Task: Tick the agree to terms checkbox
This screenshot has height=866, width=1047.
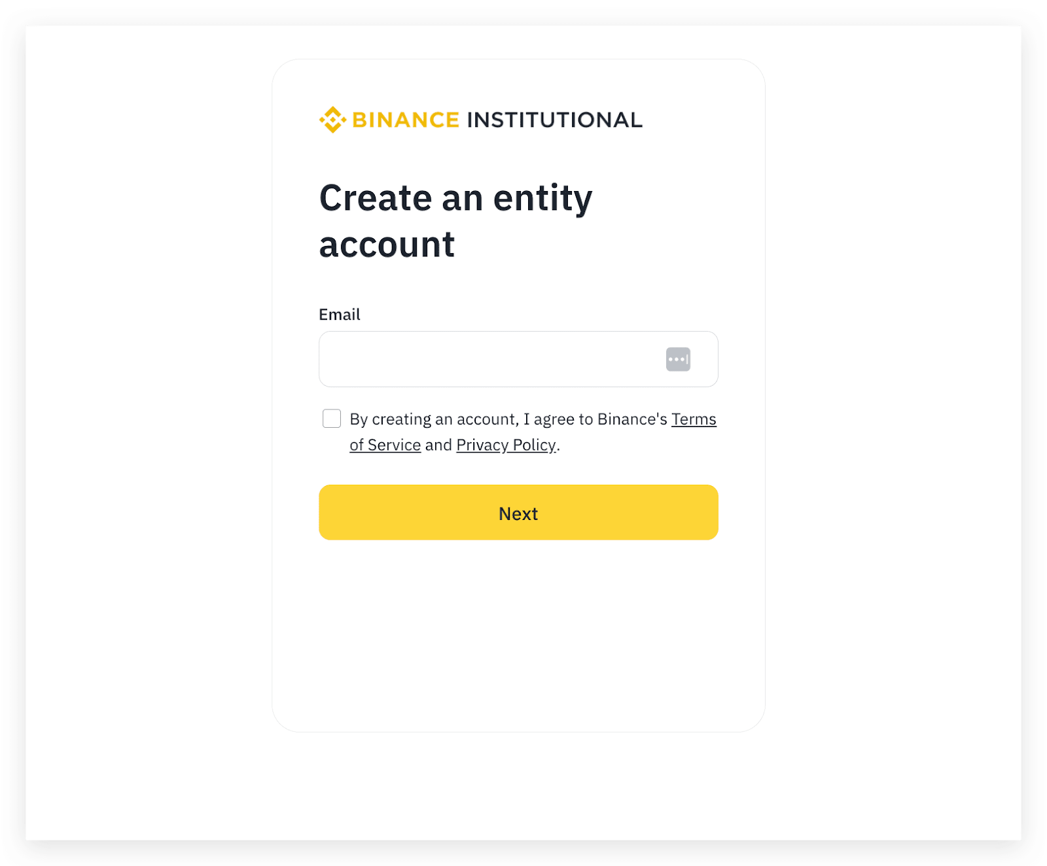Action: (332, 419)
